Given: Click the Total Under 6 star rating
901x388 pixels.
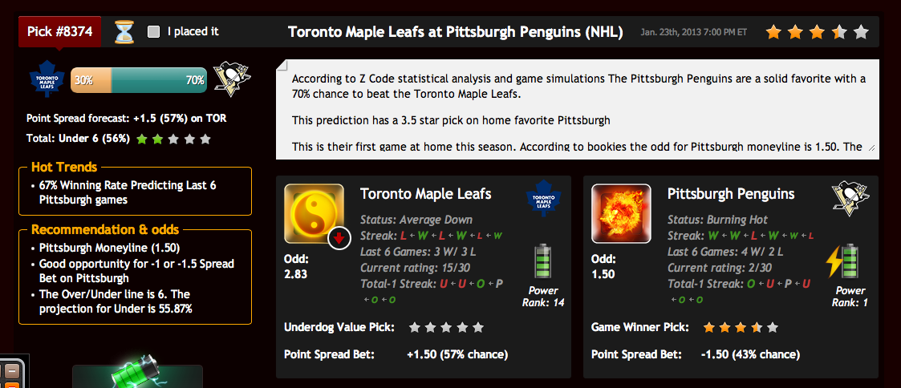Looking at the screenshot, I should coord(173,139).
